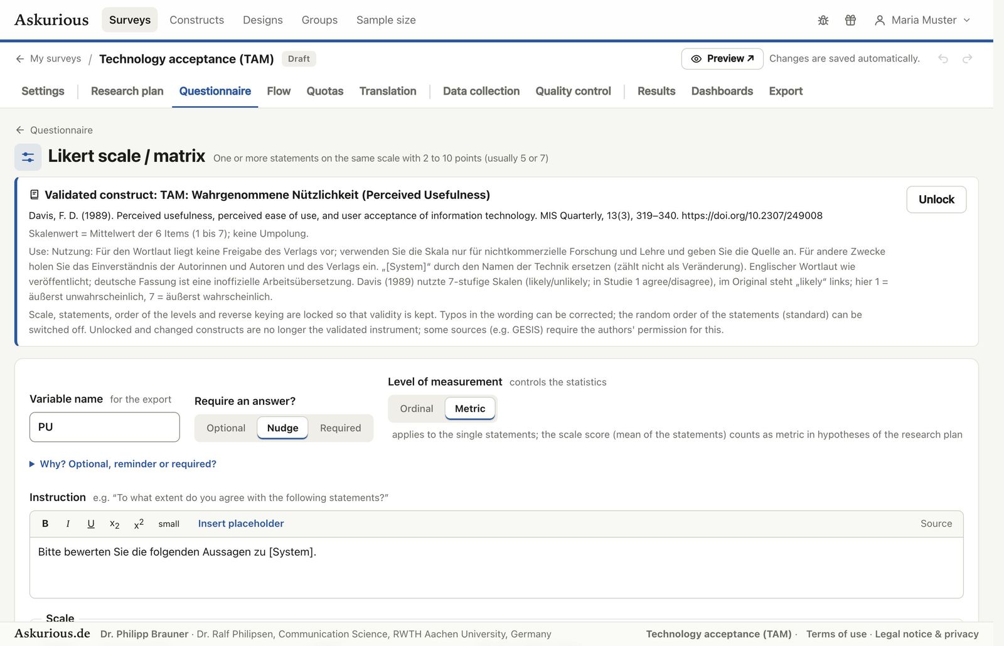This screenshot has width=1004, height=646.
Task: Click the Preview button
Action: click(x=722, y=58)
